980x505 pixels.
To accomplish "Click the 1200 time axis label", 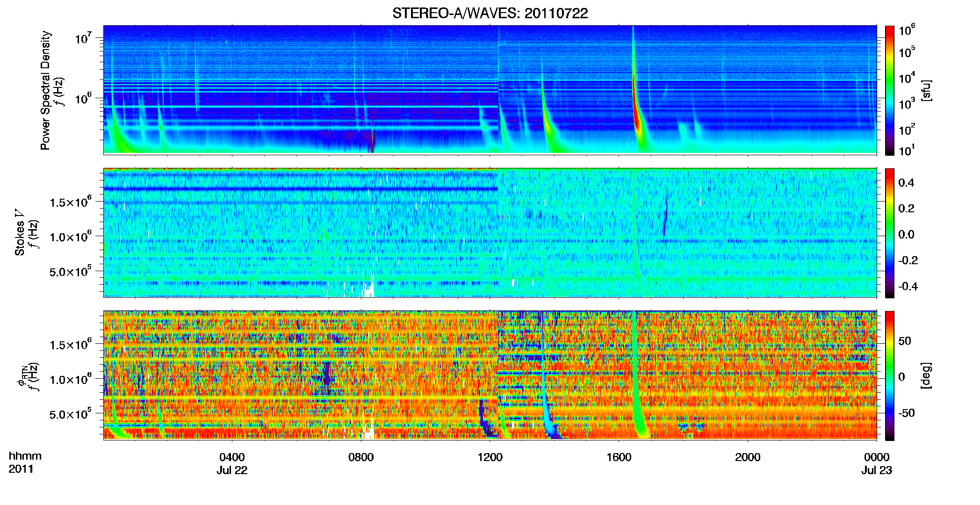I will [490, 457].
